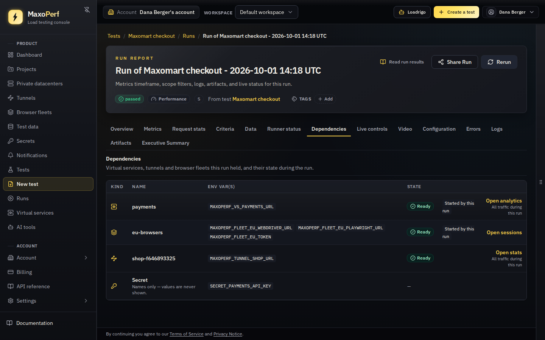Click the MaxoPerf lightning bolt logo

(16, 17)
